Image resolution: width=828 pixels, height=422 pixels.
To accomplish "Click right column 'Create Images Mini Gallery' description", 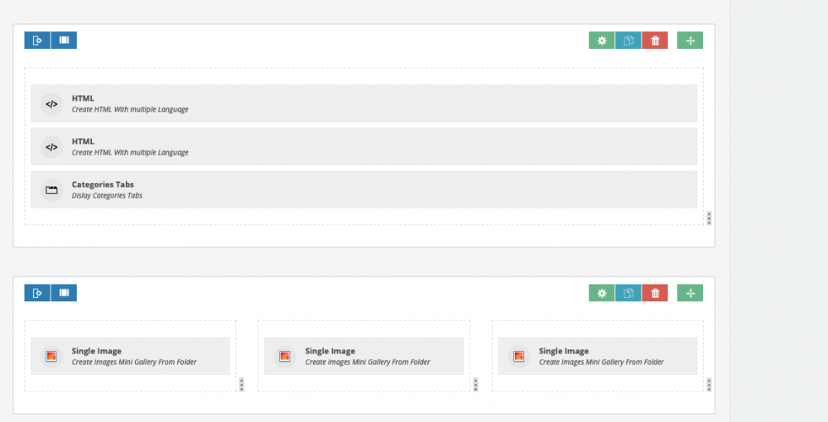I will point(601,362).
